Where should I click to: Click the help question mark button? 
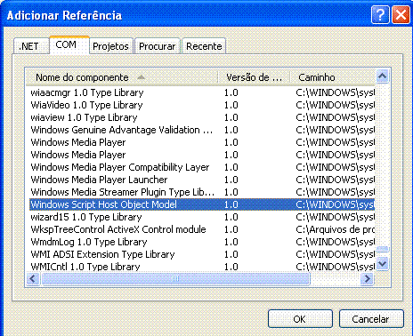(x=380, y=14)
